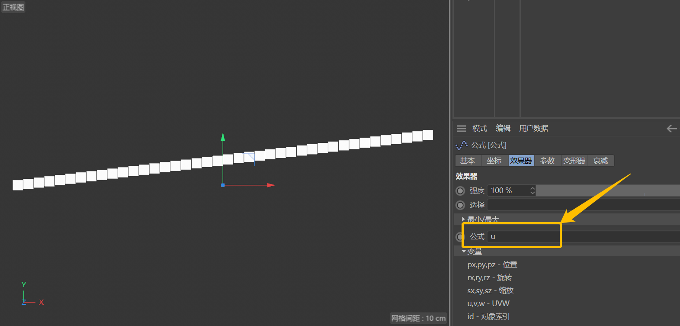Click the 公式 effector object icon
This screenshot has width=680, height=326.
click(462, 145)
